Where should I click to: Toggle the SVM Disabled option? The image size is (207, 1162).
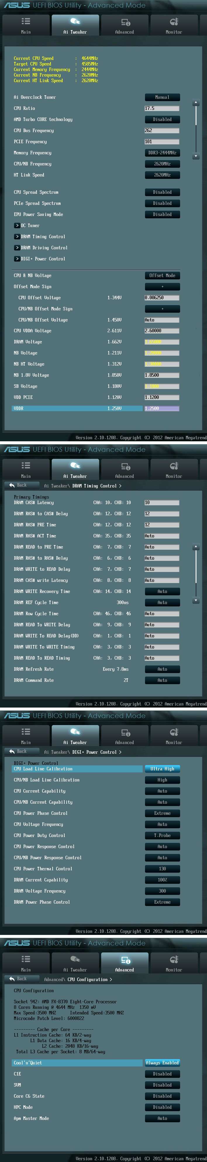(162, 1085)
